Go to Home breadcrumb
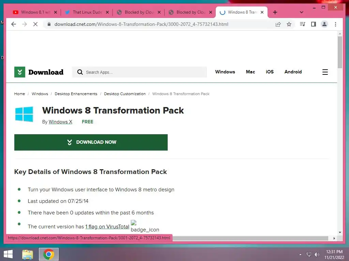The image size is (349, 261). [x=19, y=94]
